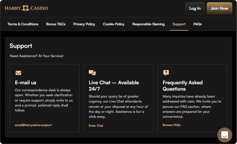This screenshot has height=144, width=237.
Task: Click the Join Now button
Action: pyautogui.click(x=219, y=8)
